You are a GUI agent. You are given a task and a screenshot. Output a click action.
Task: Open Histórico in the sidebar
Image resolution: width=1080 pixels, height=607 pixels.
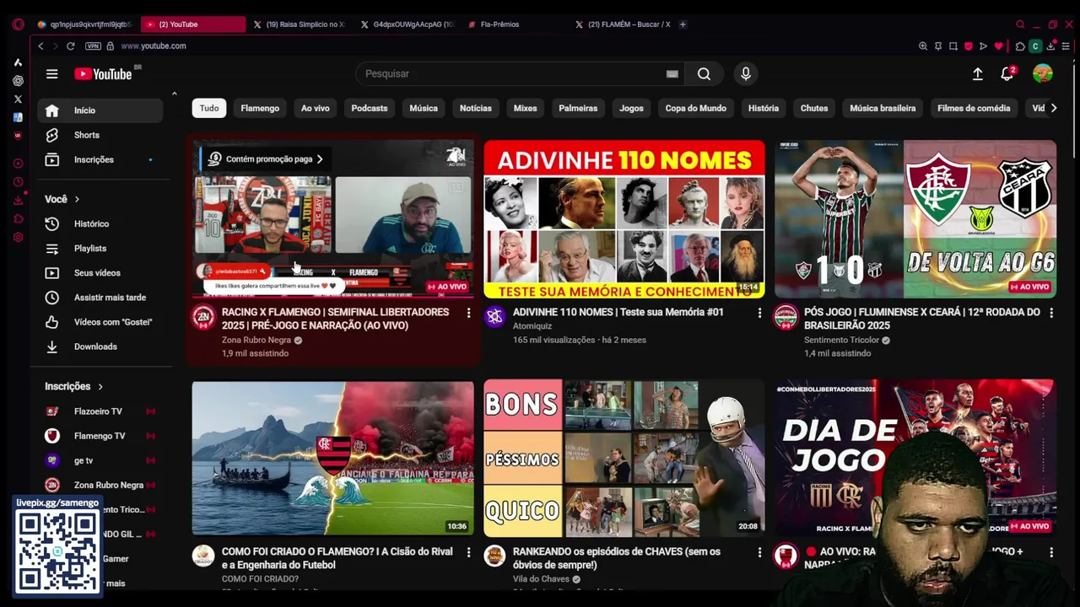tap(100, 223)
